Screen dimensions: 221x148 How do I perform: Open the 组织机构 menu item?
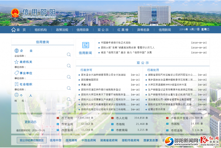click(41, 30)
